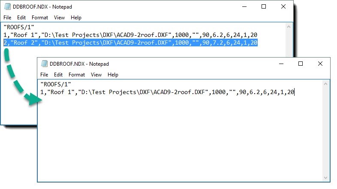Maximize the back Notepad window

point(264,6)
